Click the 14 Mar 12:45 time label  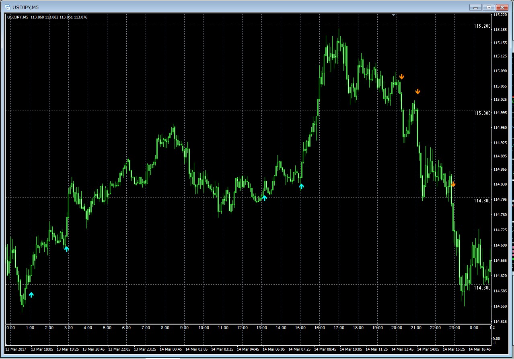[403, 349]
